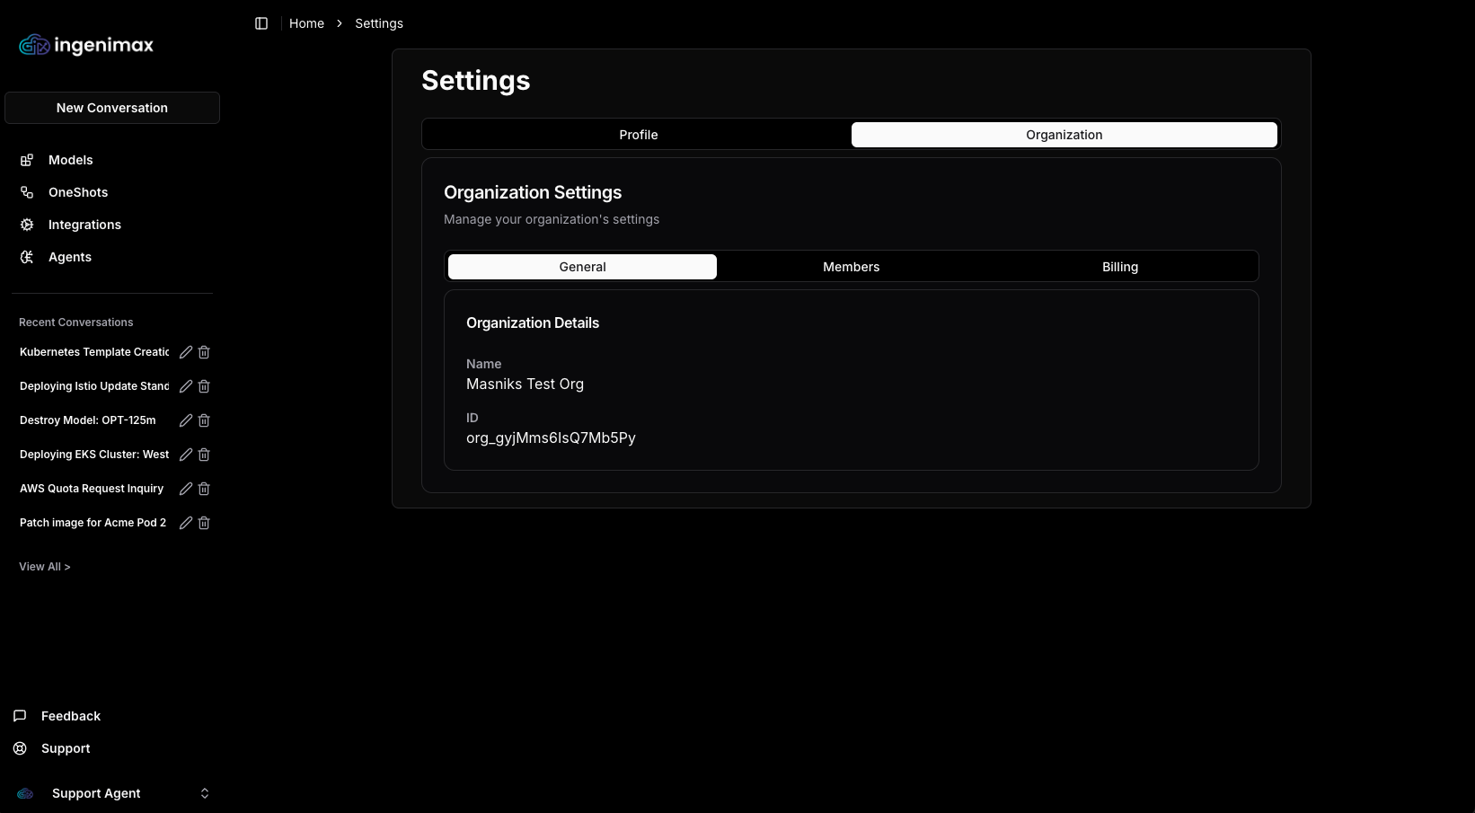Viewport: 1475px width, 813px height.
Task: Rename the Kubernetes Template conversation
Action: (x=186, y=352)
